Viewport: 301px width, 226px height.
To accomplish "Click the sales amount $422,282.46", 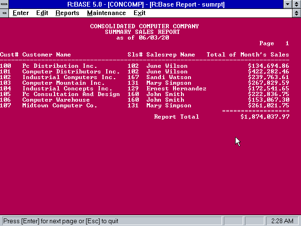I will [x=269, y=72].
